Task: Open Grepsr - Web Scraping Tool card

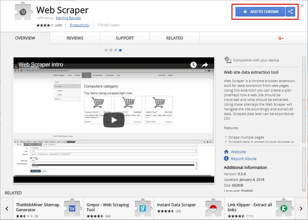Action: click(119, 208)
